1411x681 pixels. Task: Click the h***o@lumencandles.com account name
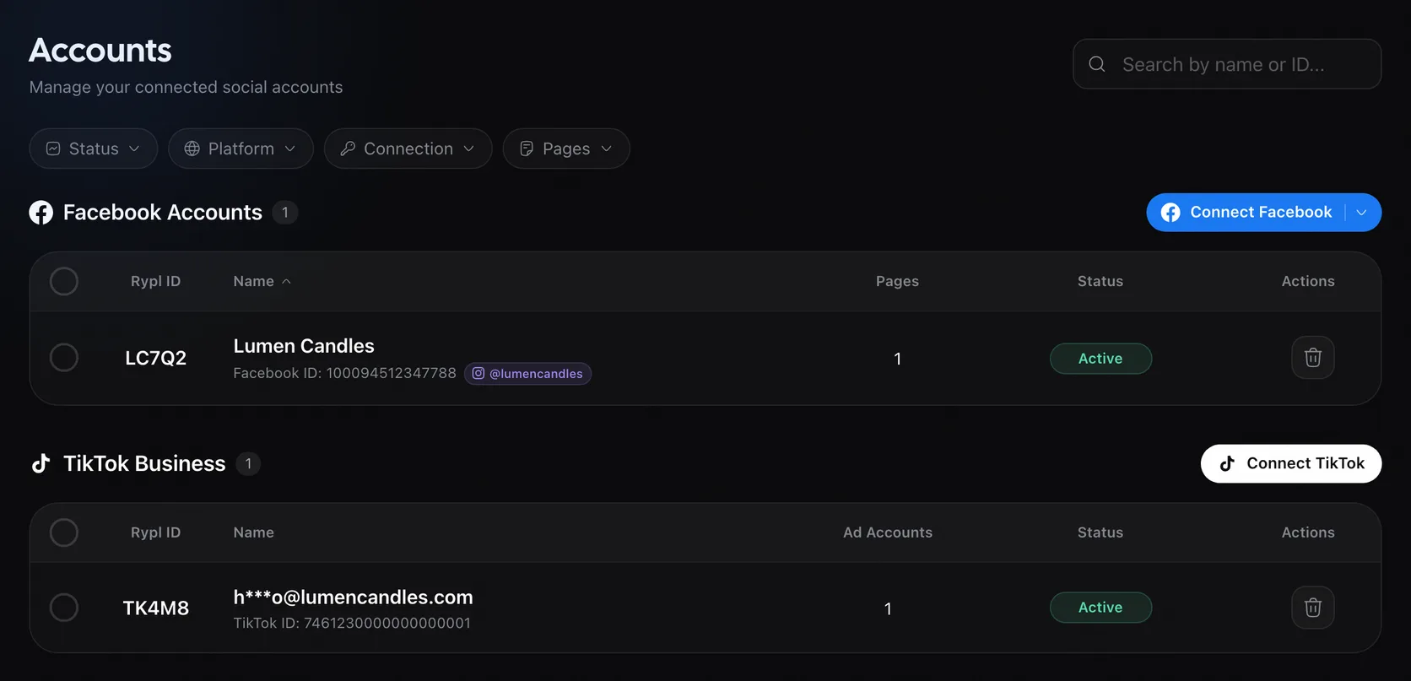353,597
